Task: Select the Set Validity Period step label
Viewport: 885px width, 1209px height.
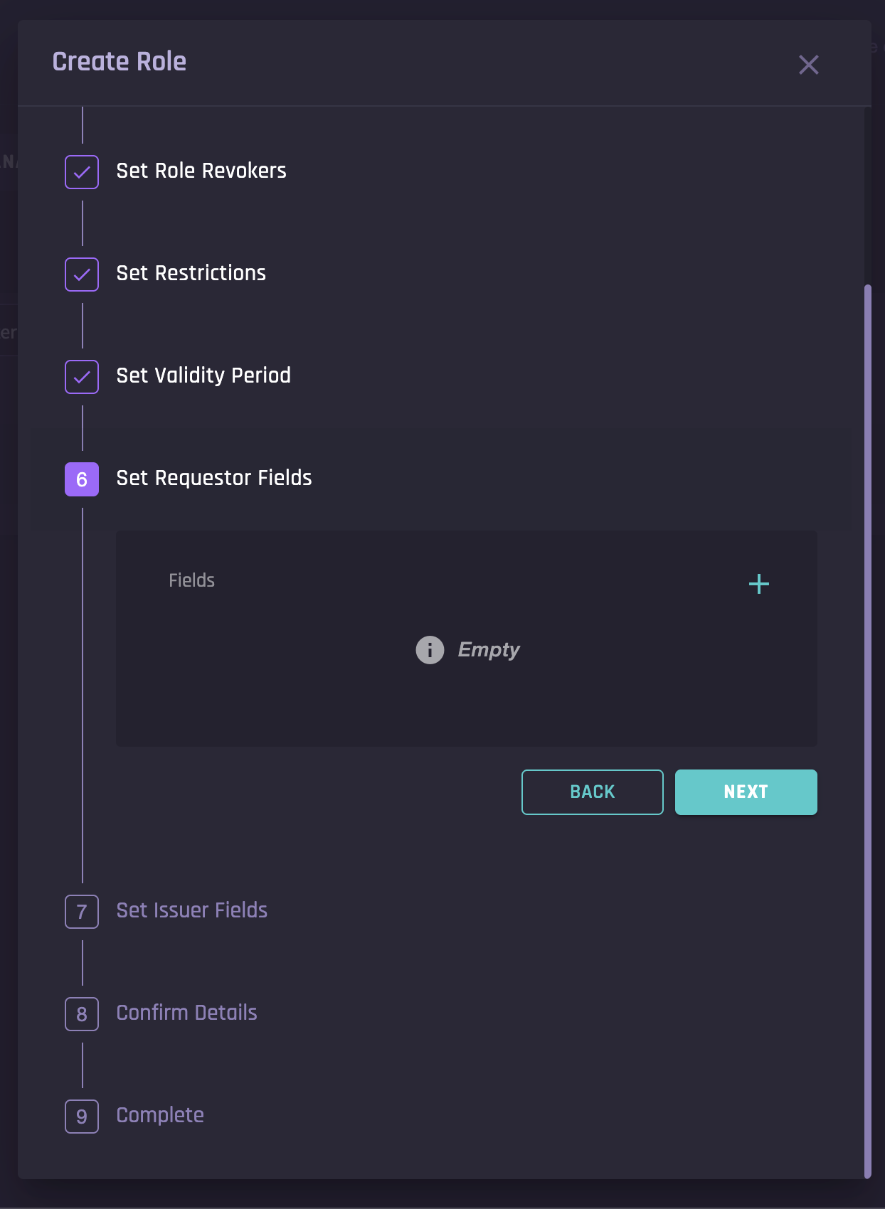Action: point(203,376)
